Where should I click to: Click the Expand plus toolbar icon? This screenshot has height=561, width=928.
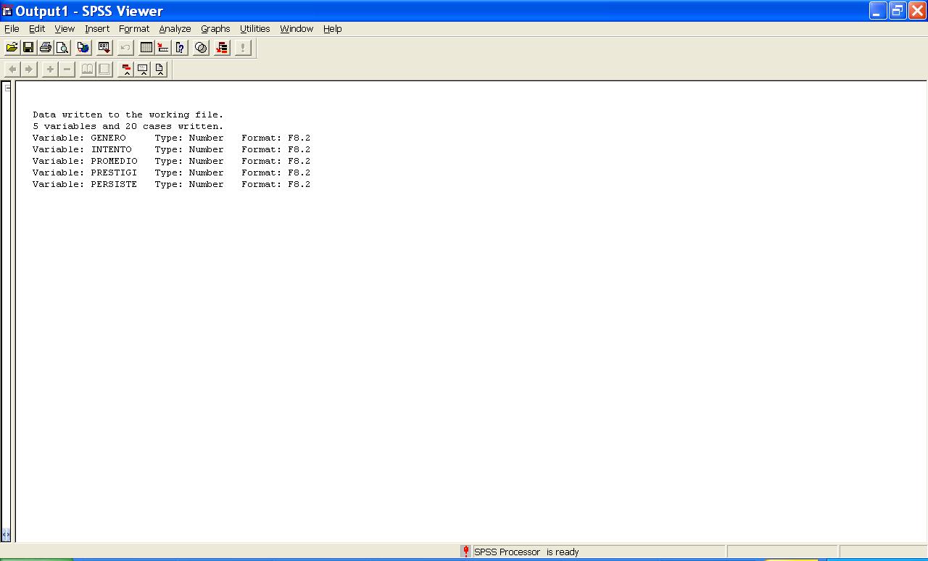pyautogui.click(x=50, y=70)
